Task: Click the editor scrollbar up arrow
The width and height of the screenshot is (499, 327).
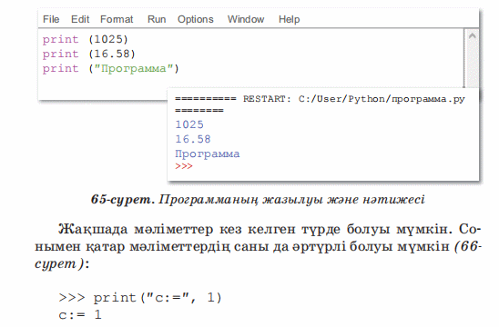Action: (473, 35)
